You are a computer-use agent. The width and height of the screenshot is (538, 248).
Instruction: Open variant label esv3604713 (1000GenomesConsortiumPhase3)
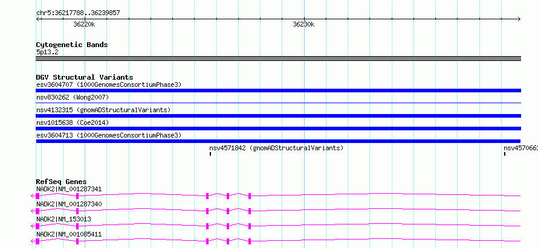(109, 135)
